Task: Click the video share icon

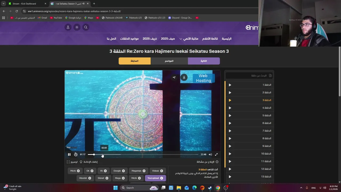Action: tap(174, 77)
